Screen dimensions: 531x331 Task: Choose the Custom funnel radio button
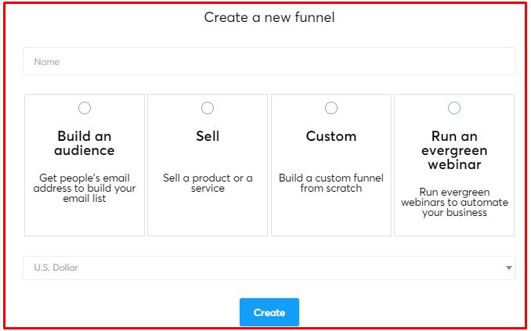click(x=331, y=108)
